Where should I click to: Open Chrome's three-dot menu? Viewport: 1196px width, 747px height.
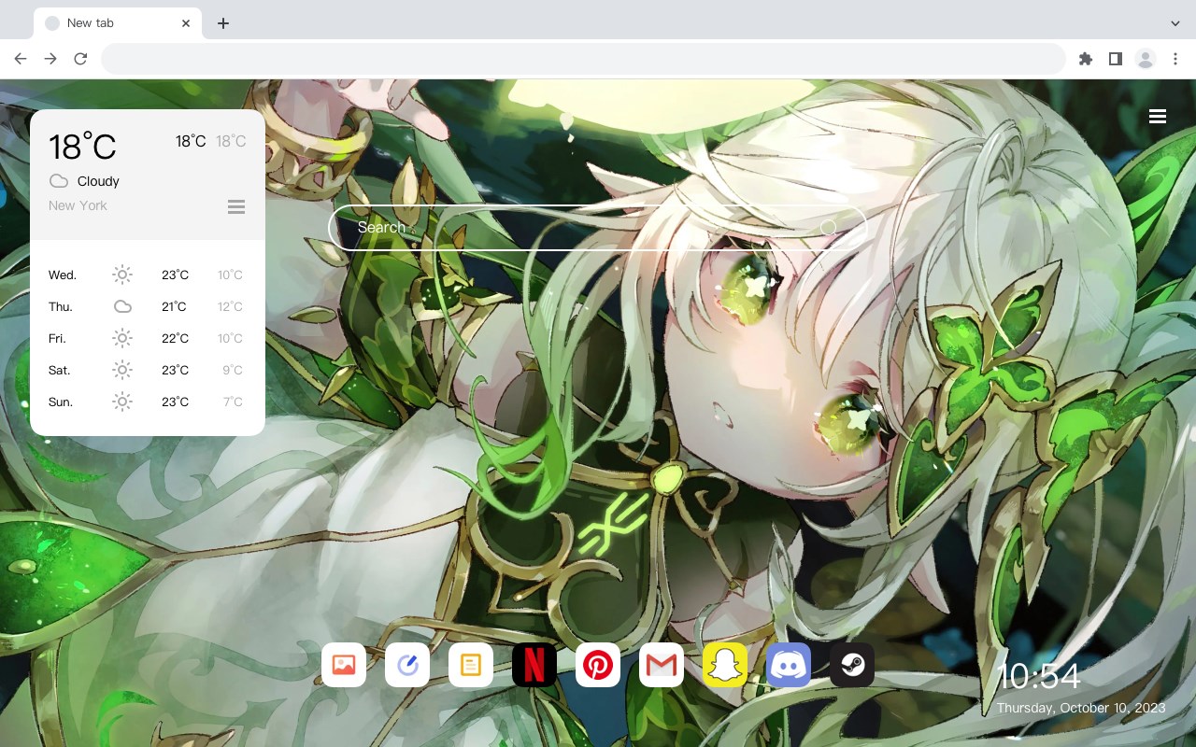[1175, 59]
